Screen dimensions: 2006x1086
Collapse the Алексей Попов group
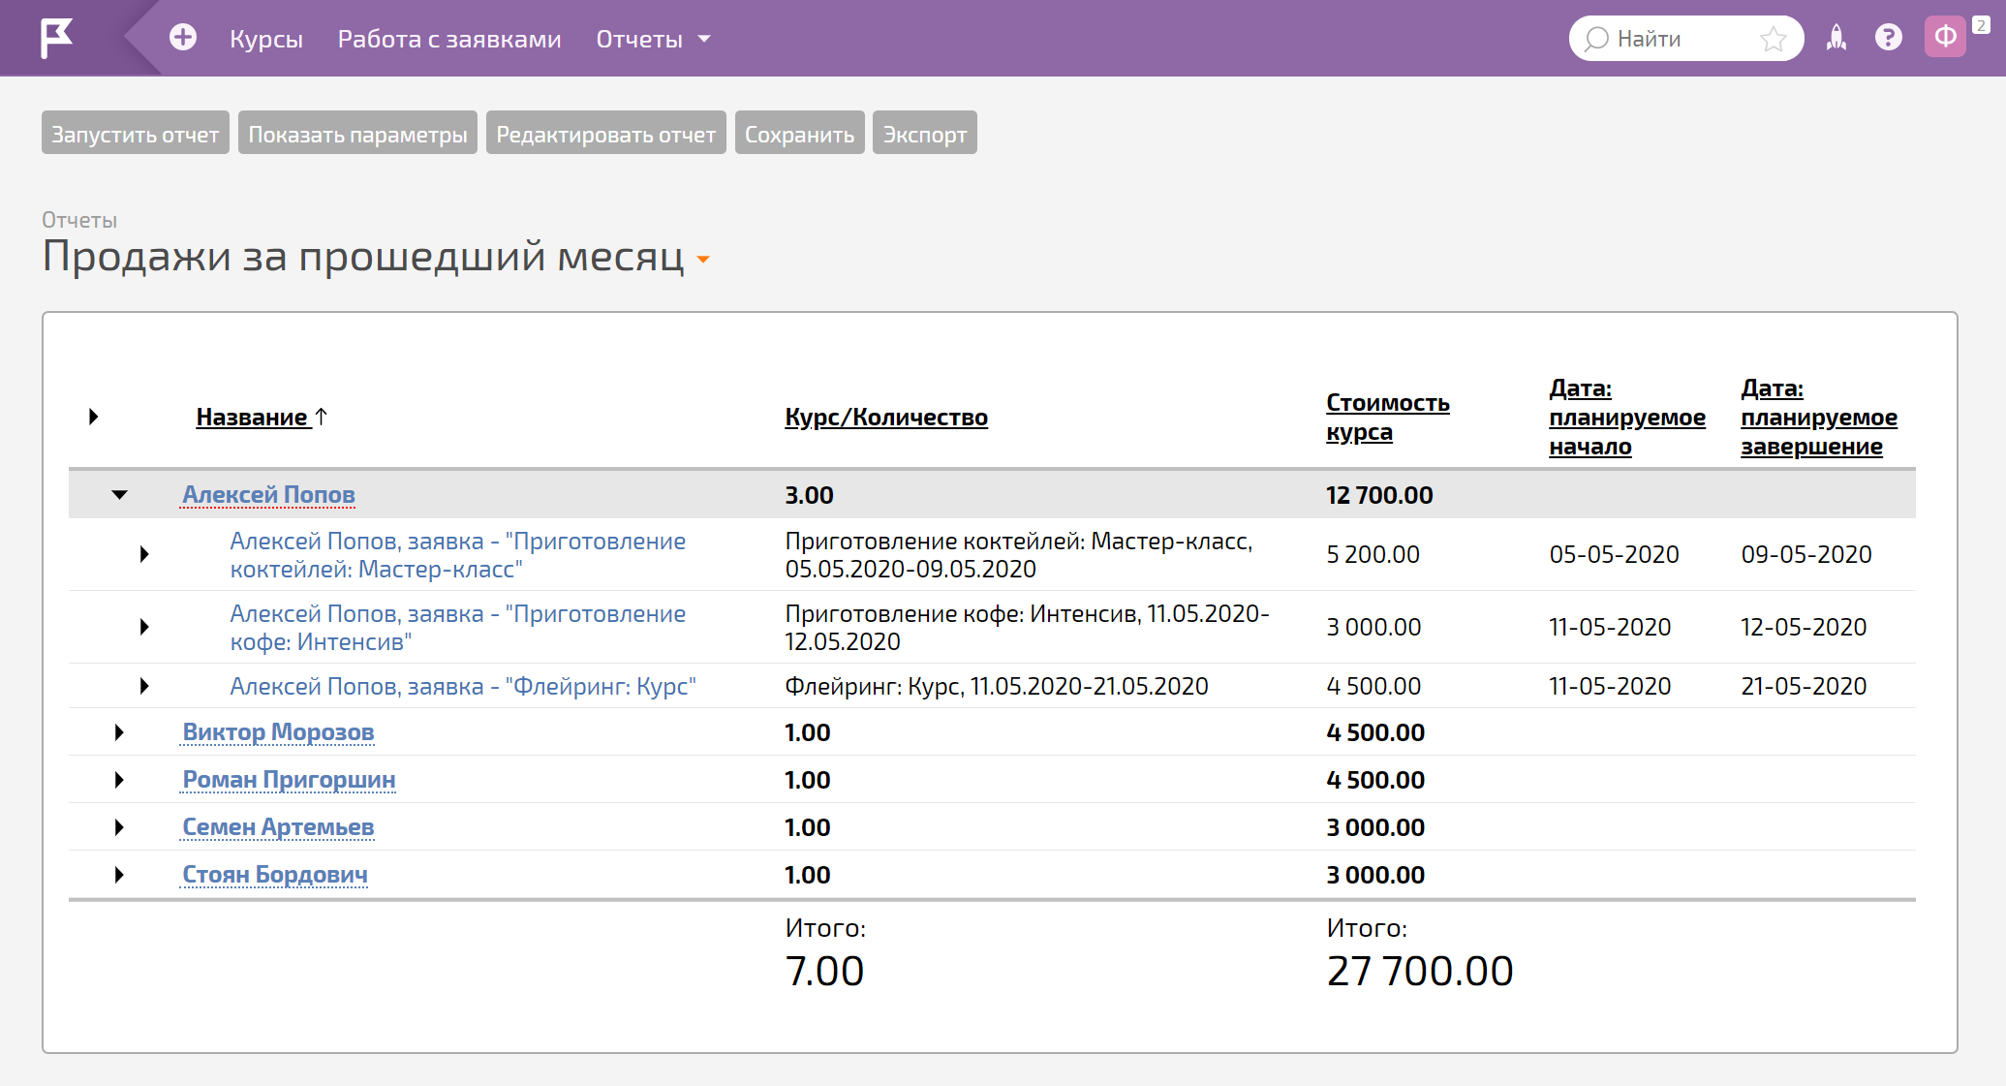coord(119,495)
